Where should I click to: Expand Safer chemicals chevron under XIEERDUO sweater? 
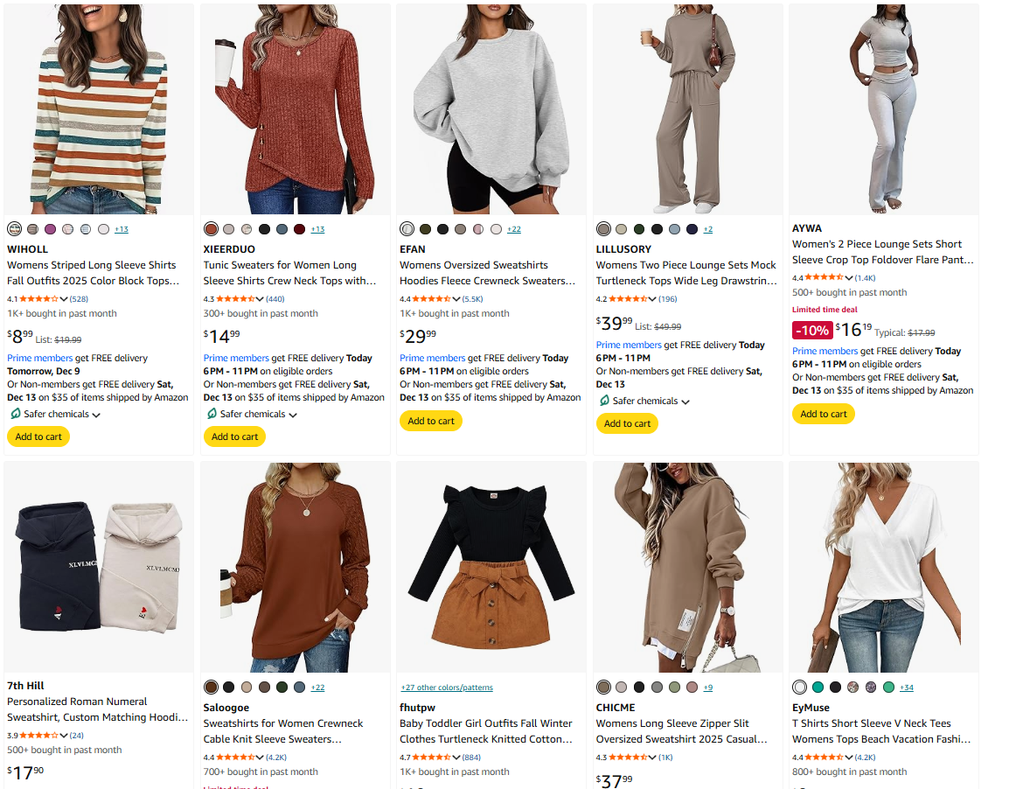(x=293, y=415)
